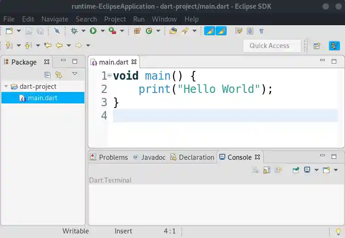Open the External Tools dropdown arrow

pyautogui.click(x=122, y=31)
